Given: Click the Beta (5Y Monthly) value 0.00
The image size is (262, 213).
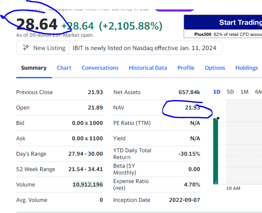Looking at the screenshot, I should 194,169.
